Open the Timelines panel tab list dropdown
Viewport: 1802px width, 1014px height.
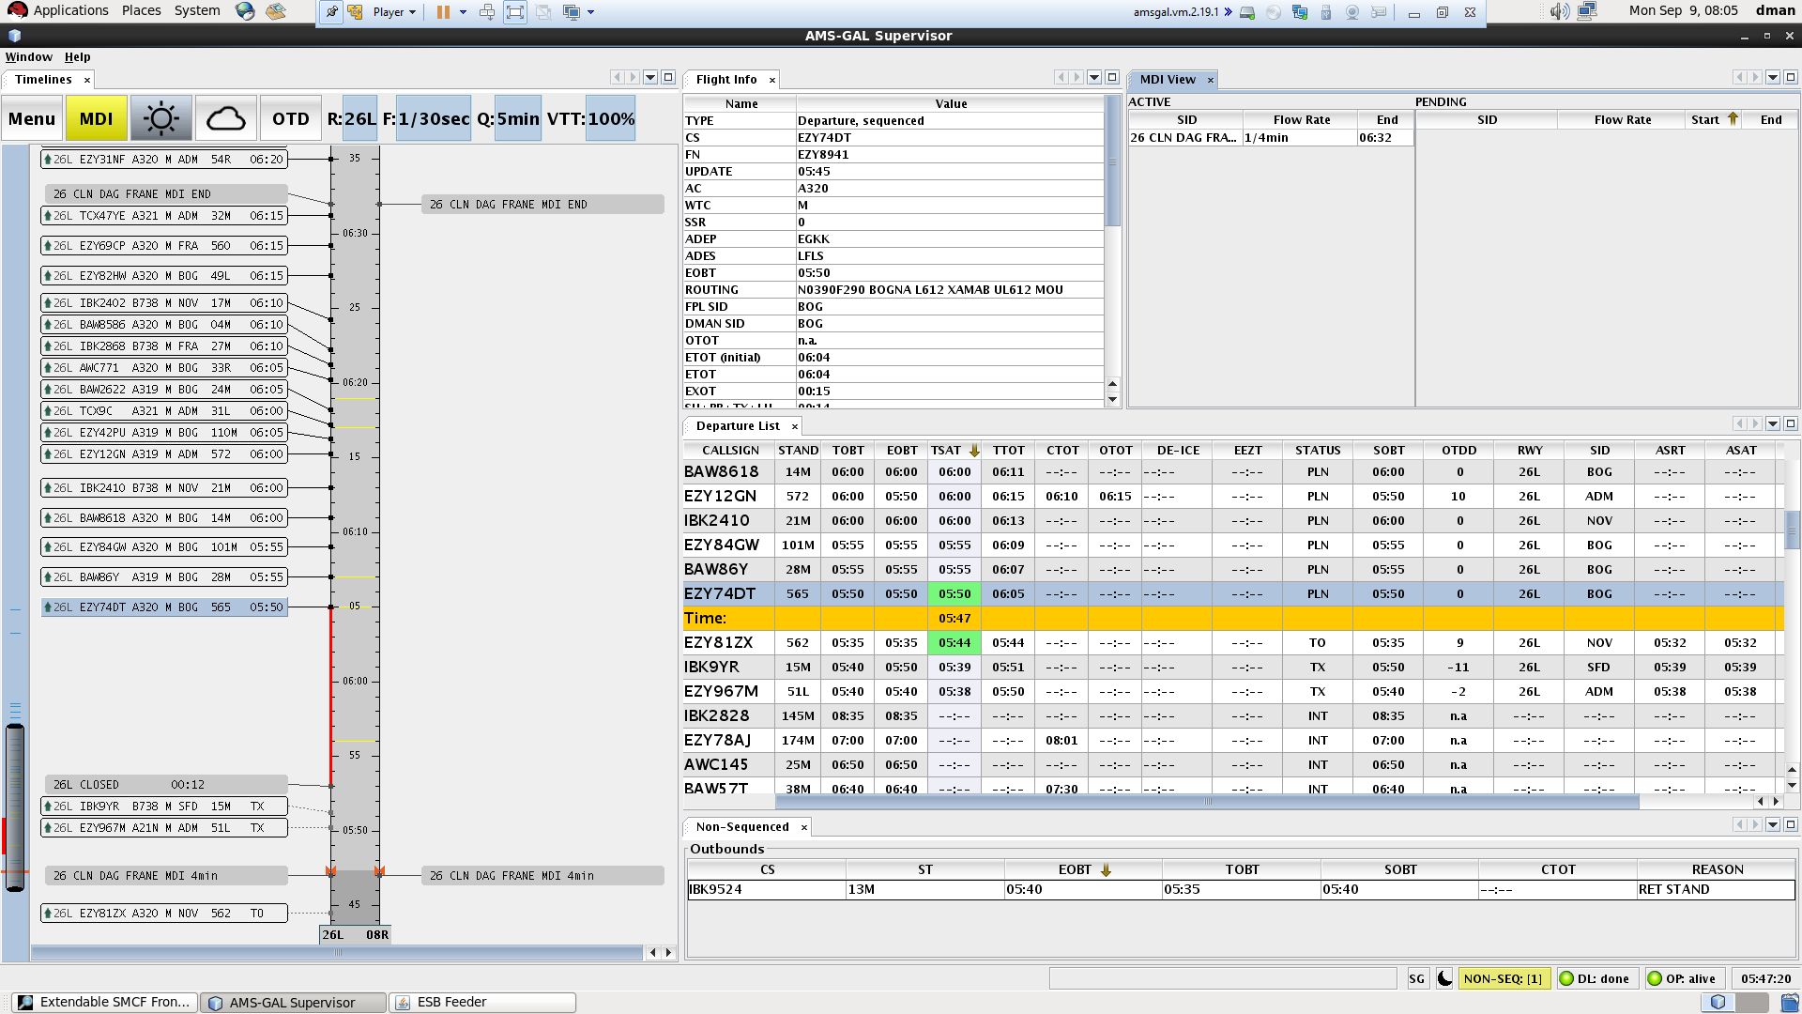tap(650, 78)
